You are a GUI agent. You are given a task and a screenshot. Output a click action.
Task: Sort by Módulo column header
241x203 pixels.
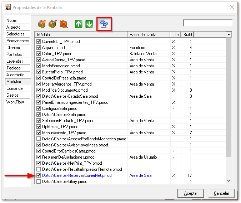(x=81, y=34)
